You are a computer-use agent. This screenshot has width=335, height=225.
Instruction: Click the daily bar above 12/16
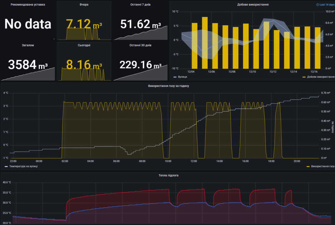pyautogui.click(x=318, y=48)
